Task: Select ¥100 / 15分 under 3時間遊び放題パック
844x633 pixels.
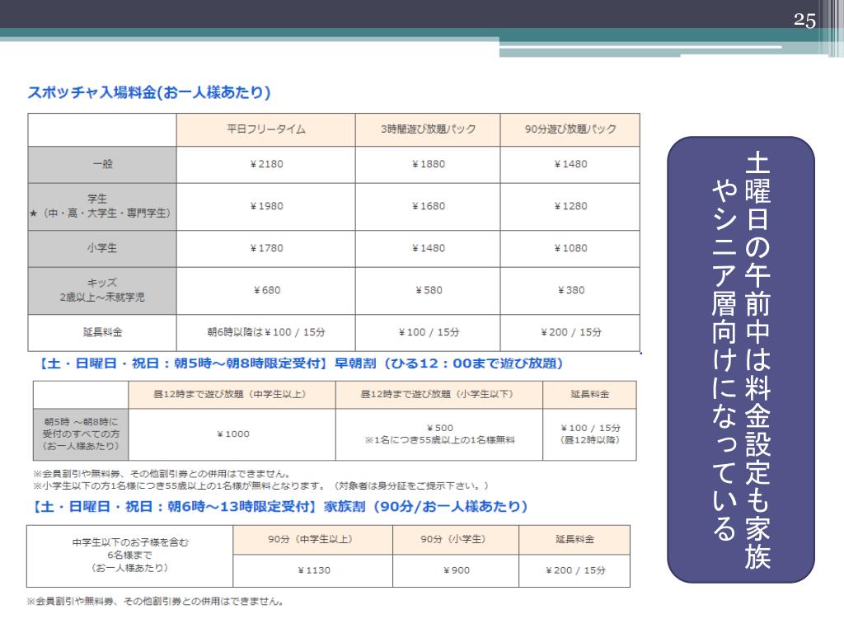Action: tap(428, 333)
